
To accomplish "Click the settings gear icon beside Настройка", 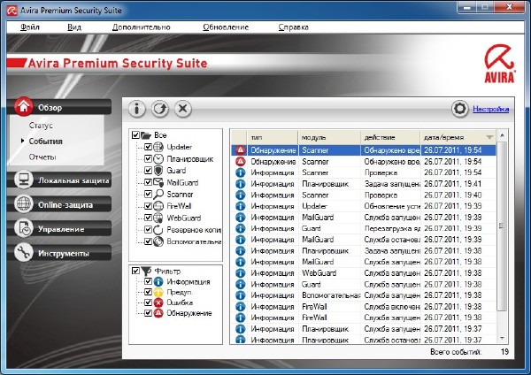I will point(459,109).
